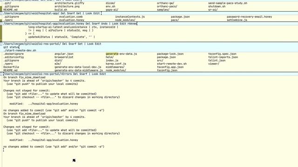Open .dockerignore in the ai-res-portal listing

(14, 54)
